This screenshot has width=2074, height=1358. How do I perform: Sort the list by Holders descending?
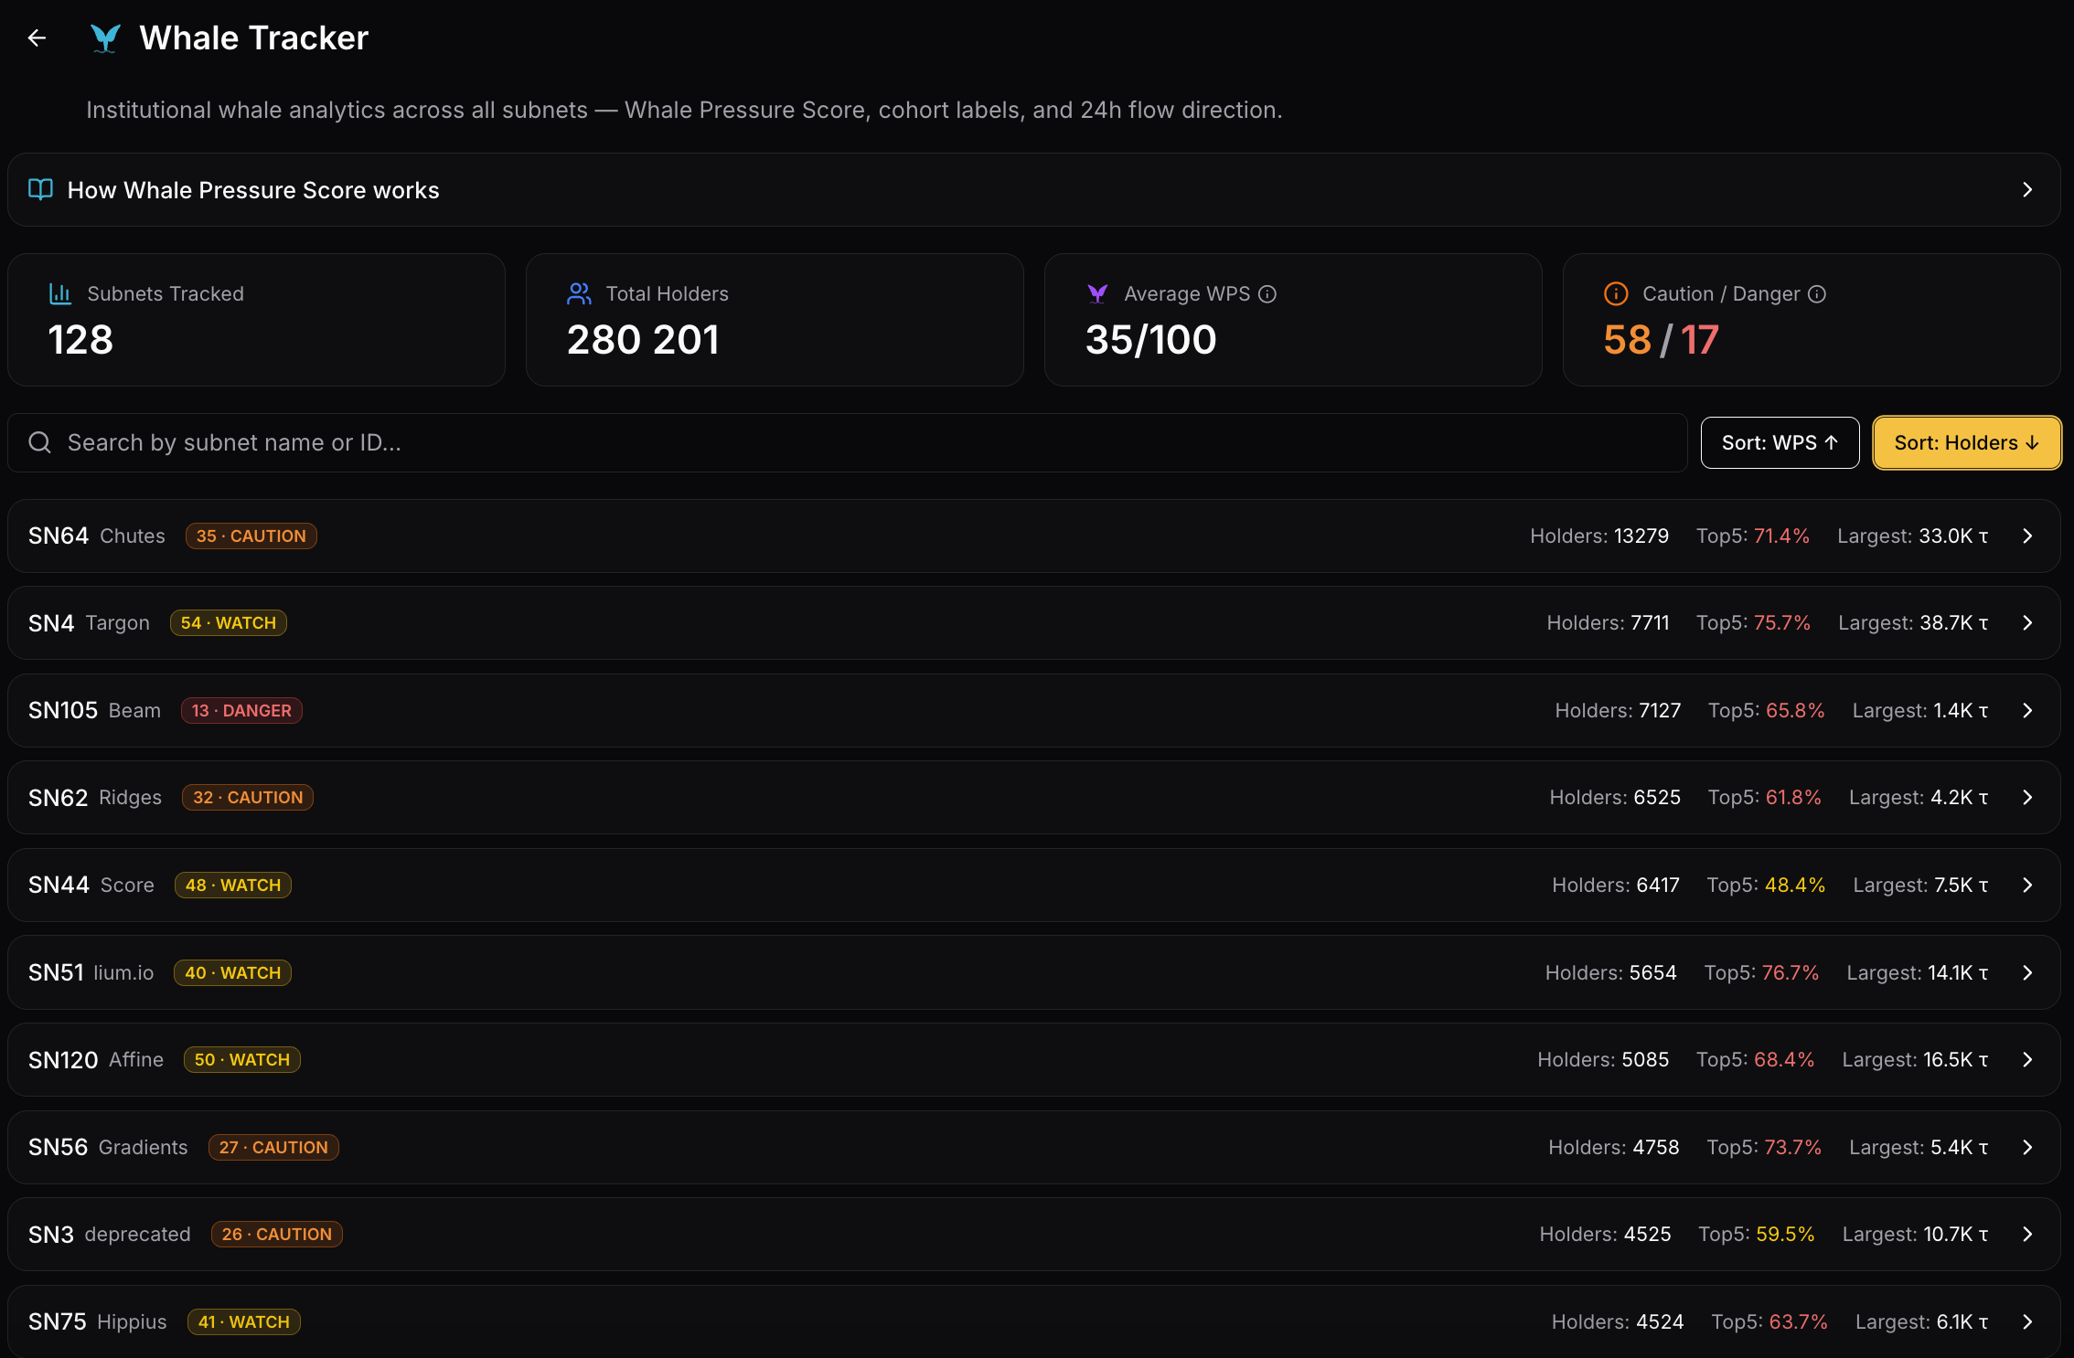pos(1967,442)
